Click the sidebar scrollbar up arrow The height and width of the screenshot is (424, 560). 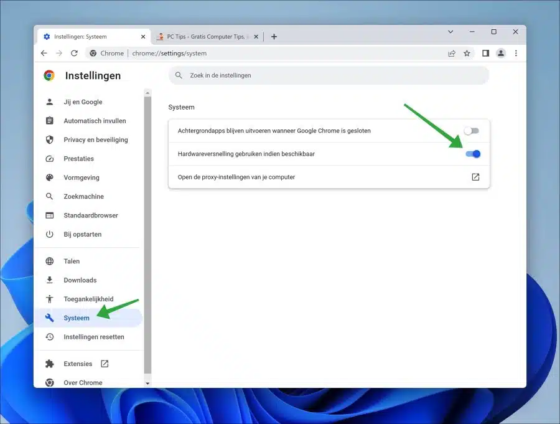pos(147,93)
